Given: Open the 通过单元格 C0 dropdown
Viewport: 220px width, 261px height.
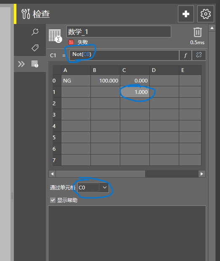Looking at the screenshot, I should pyautogui.click(x=93, y=188).
